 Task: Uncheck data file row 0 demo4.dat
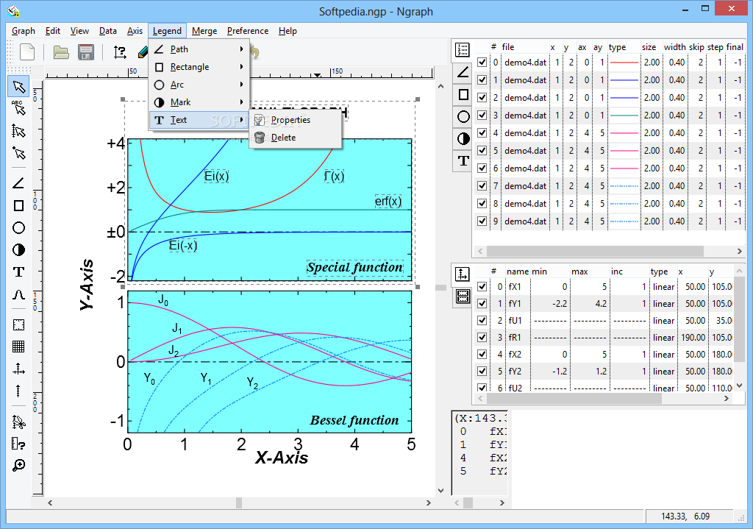coord(482,62)
